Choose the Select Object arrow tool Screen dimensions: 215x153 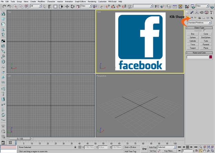(44, 7)
